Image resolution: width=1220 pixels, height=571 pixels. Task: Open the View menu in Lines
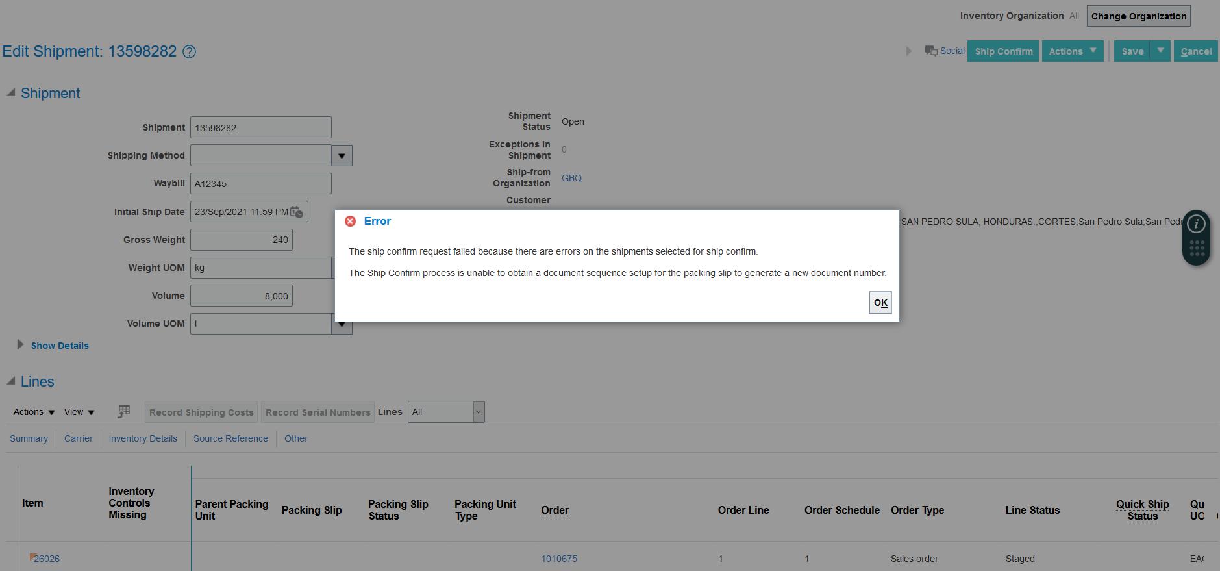tap(79, 412)
